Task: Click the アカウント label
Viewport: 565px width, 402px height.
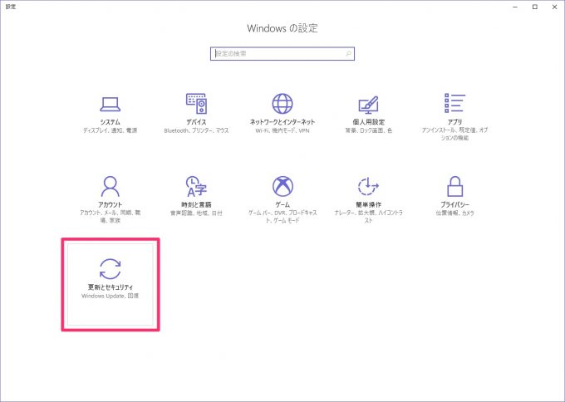Action: tap(110, 204)
